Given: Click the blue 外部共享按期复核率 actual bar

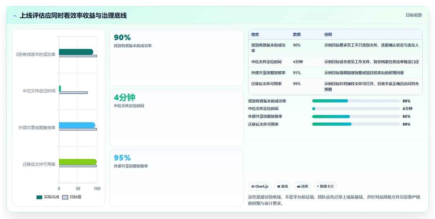Looking at the screenshot, I should click(77, 125).
